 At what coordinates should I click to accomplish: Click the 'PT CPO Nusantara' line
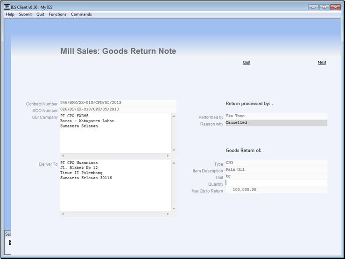(79, 163)
